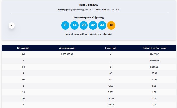Click the ΤΖΑΚΠΟΤ prize cell
Viewport: 177px width, 108px height.
[154, 54]
